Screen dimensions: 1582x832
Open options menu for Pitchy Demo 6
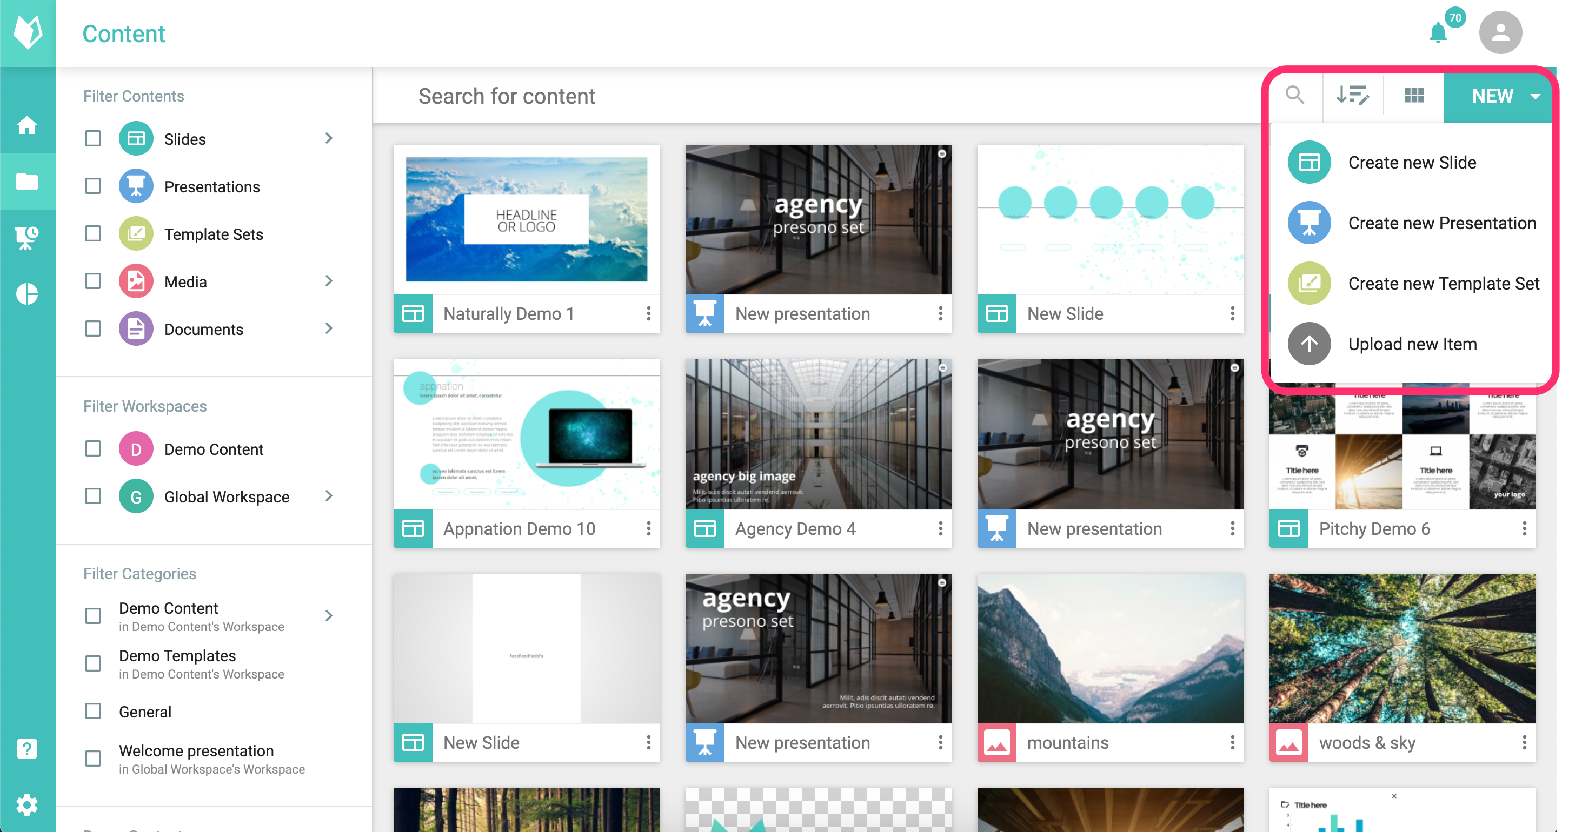1524,528
